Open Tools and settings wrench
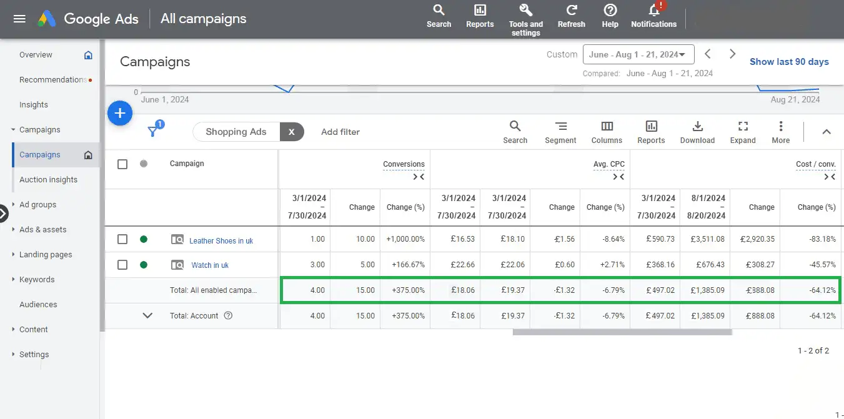Image resolution: width=844 pixels, height=419 pixels. [526, 11]
